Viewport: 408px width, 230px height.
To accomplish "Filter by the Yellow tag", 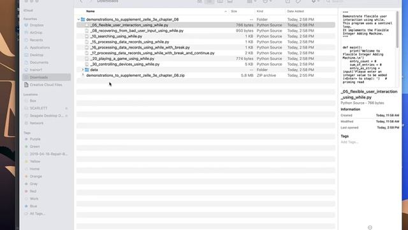I will (35, 162).
